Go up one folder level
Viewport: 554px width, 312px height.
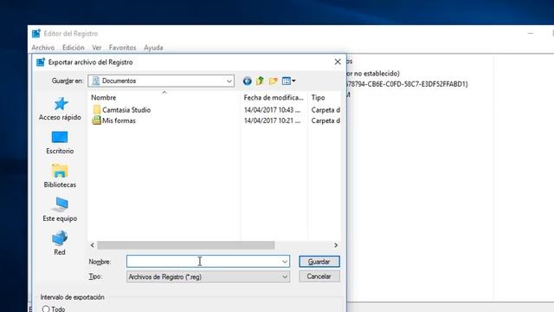coord(260,81)
